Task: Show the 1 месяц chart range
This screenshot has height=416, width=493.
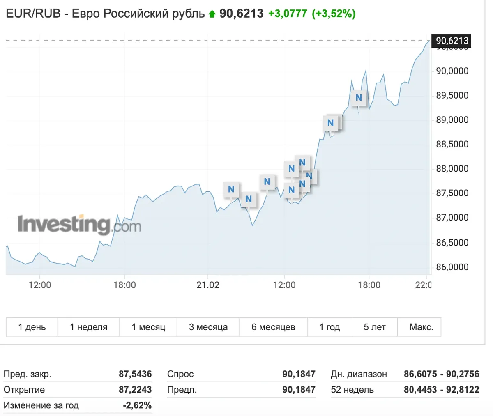Action: 148,327
